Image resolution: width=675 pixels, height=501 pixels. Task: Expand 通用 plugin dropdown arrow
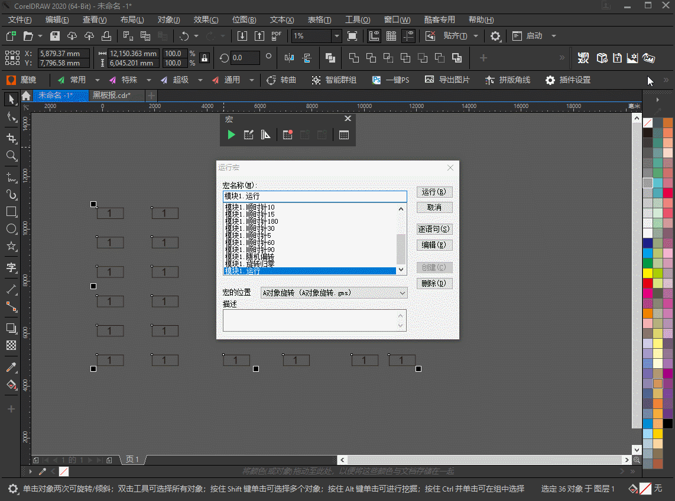point(252,80)
